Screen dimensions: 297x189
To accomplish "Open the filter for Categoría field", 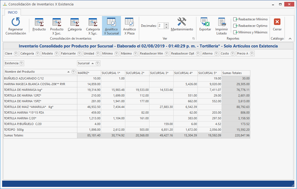I will click(37, 54).
